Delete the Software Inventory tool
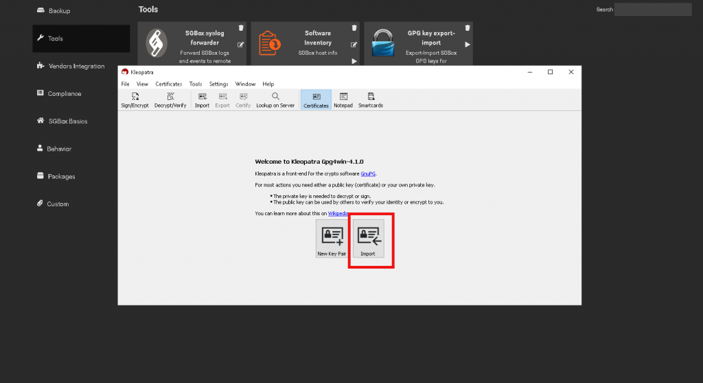The width and height of the screenshot is (703, 383). click(x=354, y=27)
